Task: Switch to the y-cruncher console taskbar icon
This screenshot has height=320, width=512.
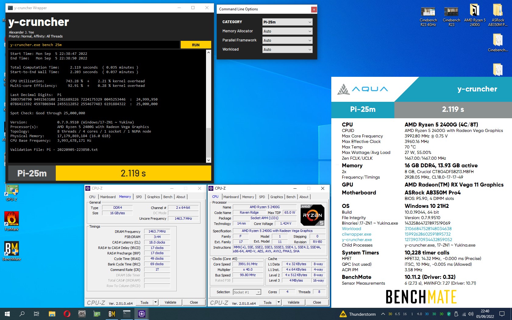Action: coord(126,314)
